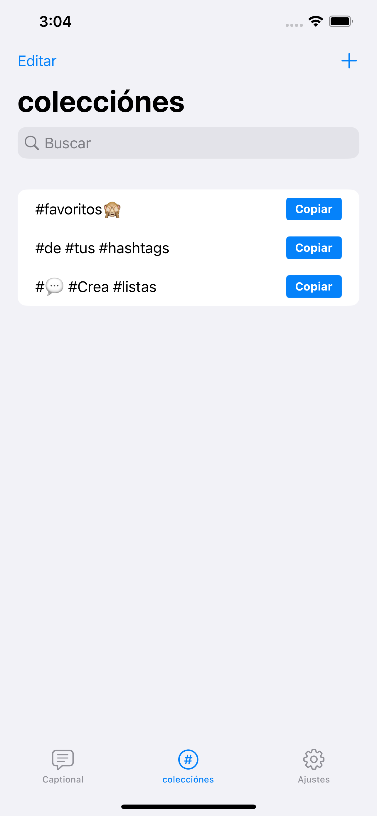Click the Captional speech bubble icon

tap(63, 760)
